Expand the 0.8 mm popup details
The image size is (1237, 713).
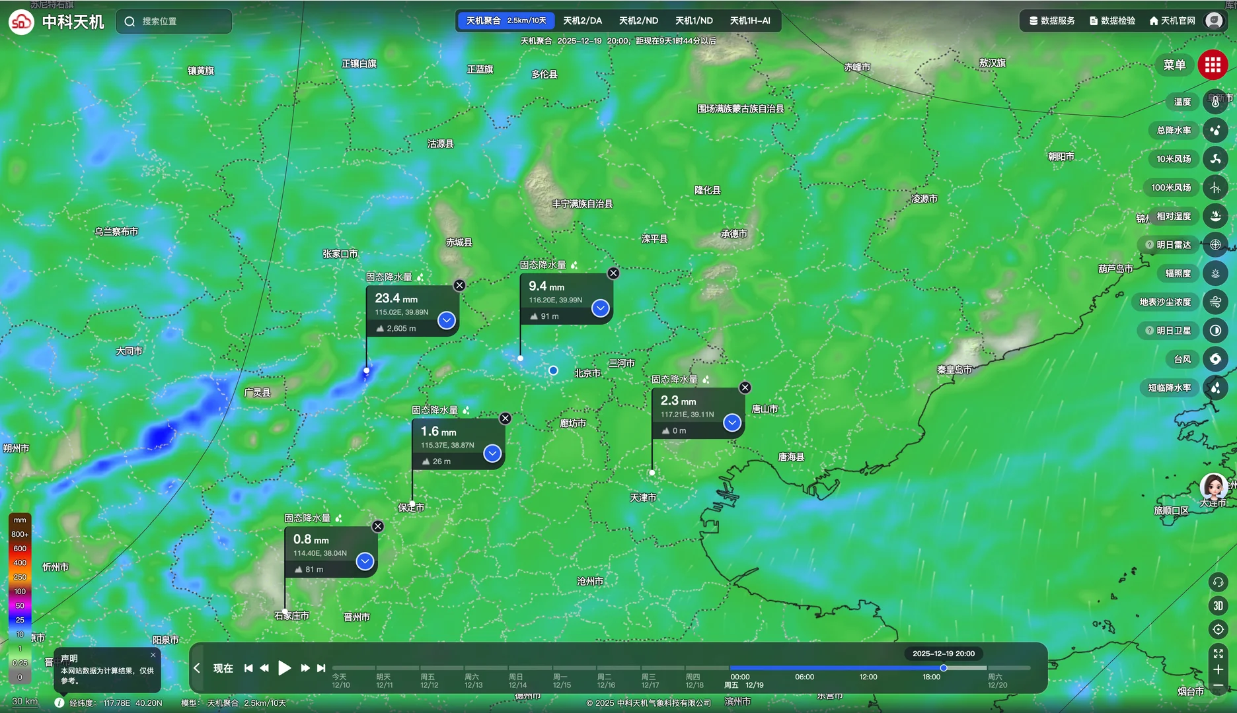365,561
